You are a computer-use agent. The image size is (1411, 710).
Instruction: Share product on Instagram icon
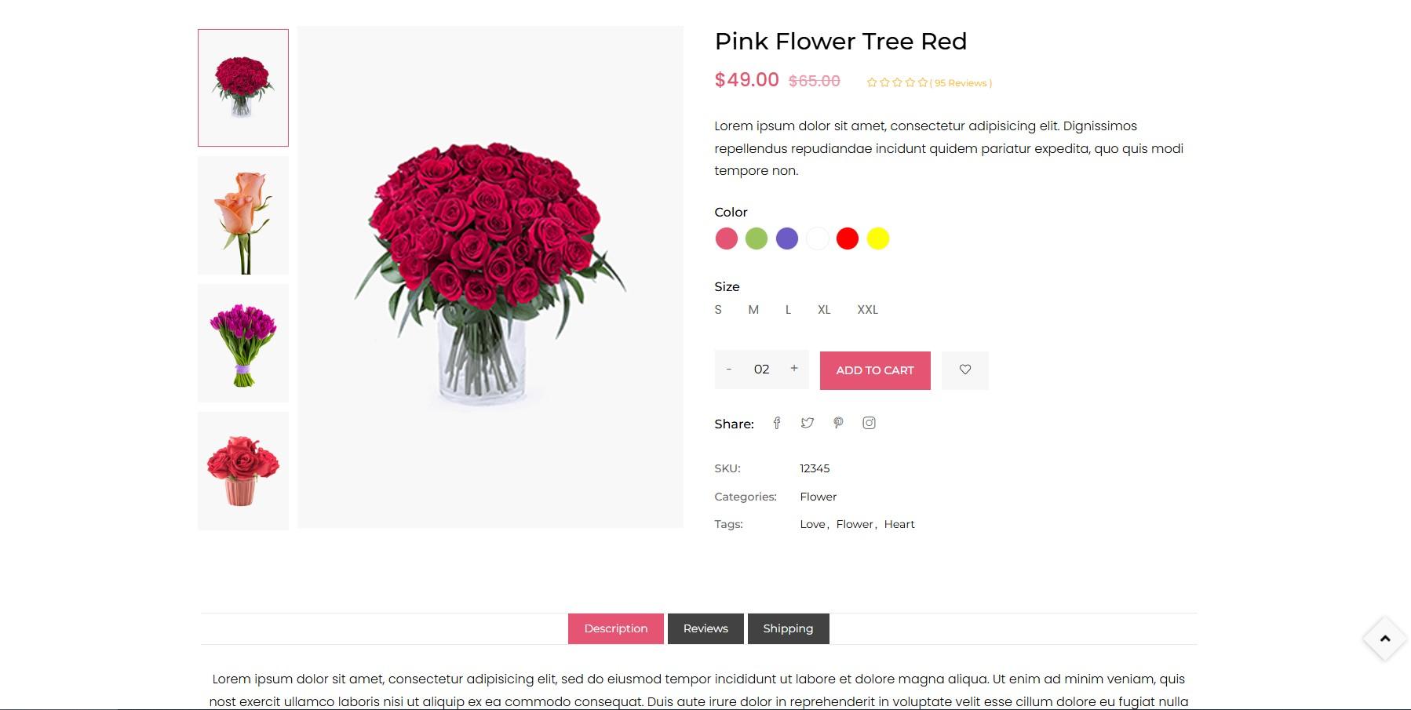[869, 423]
